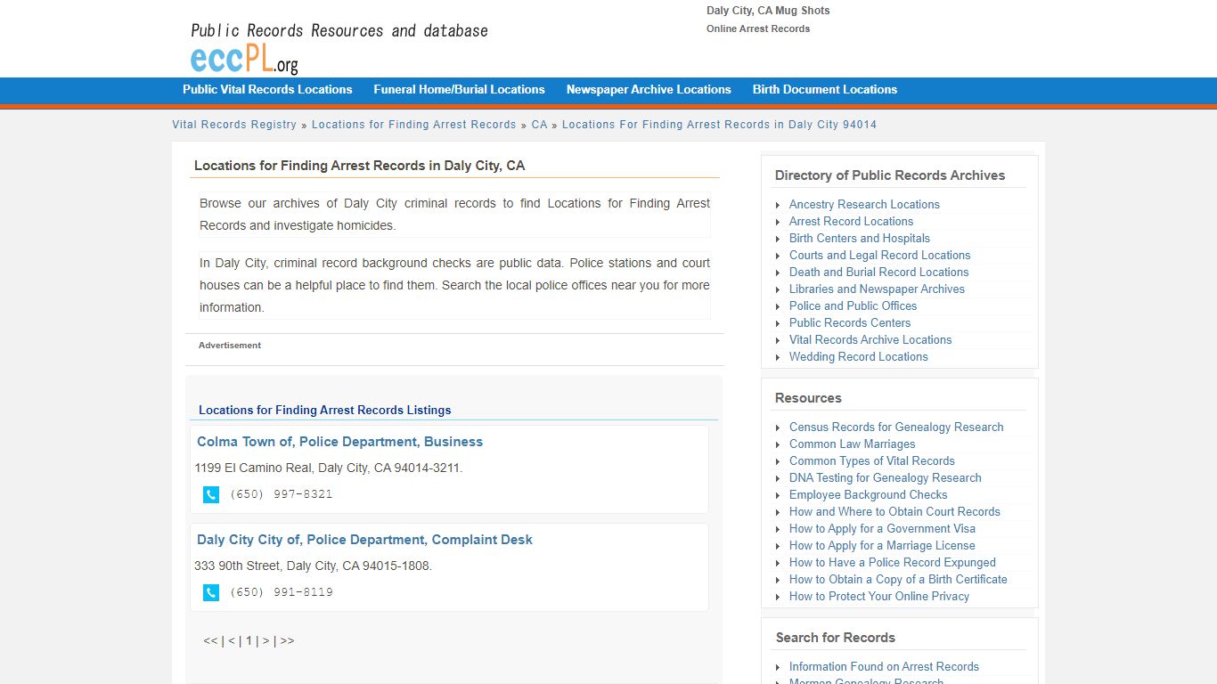Open Daly City Police Department Complaint Desk listing
The height and width of the screenshot is (684, 1217).
pos(364,540)
